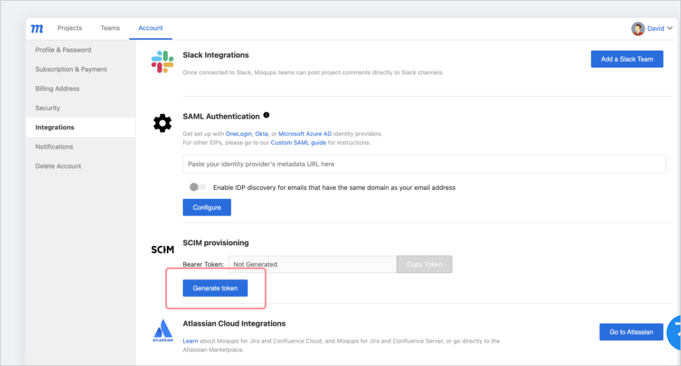Click the Generate token button

215,288
